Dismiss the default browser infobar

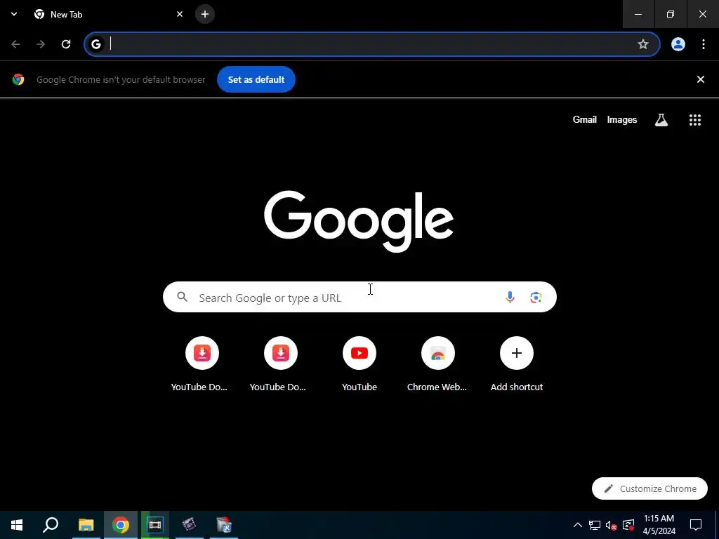(x=701, y=79)
